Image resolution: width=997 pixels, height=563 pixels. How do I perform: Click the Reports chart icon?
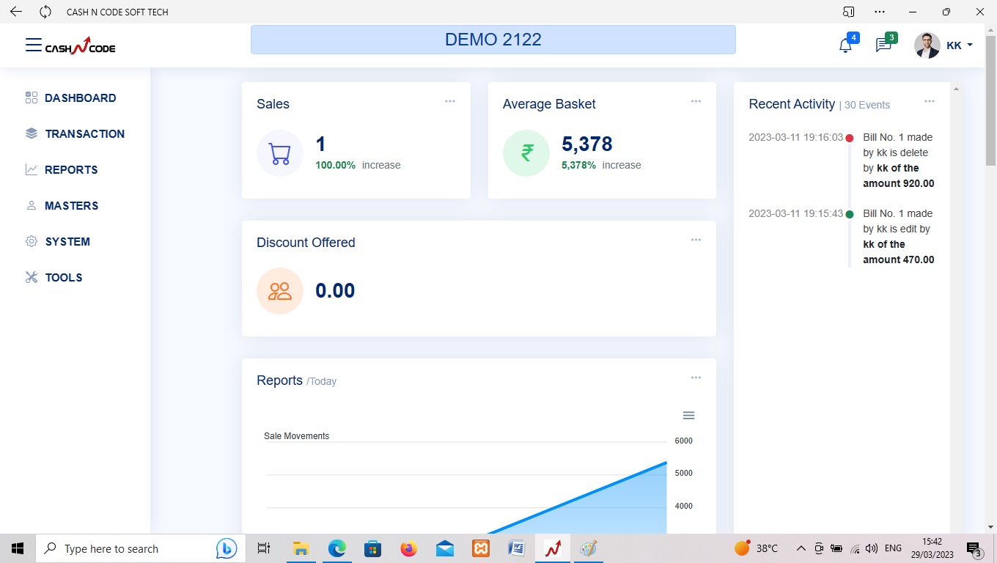coord(32,169)
